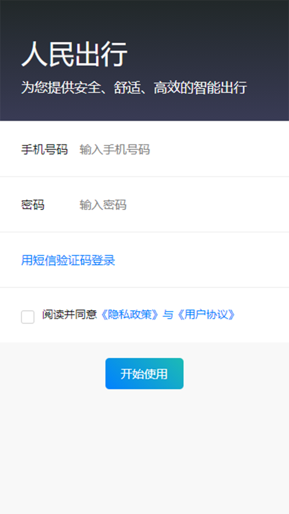The width and height of the screenshot is (289, 514).
Task: Open the 《隐私政策》 link
Action: click(130, 315)
